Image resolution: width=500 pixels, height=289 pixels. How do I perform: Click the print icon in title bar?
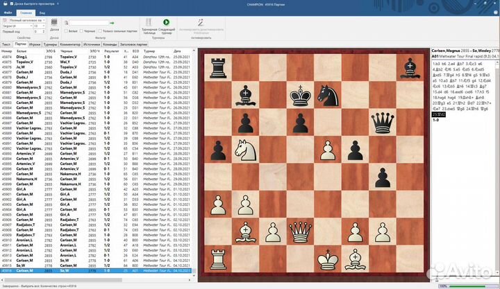pyautogui.click(x=5, y=3)
